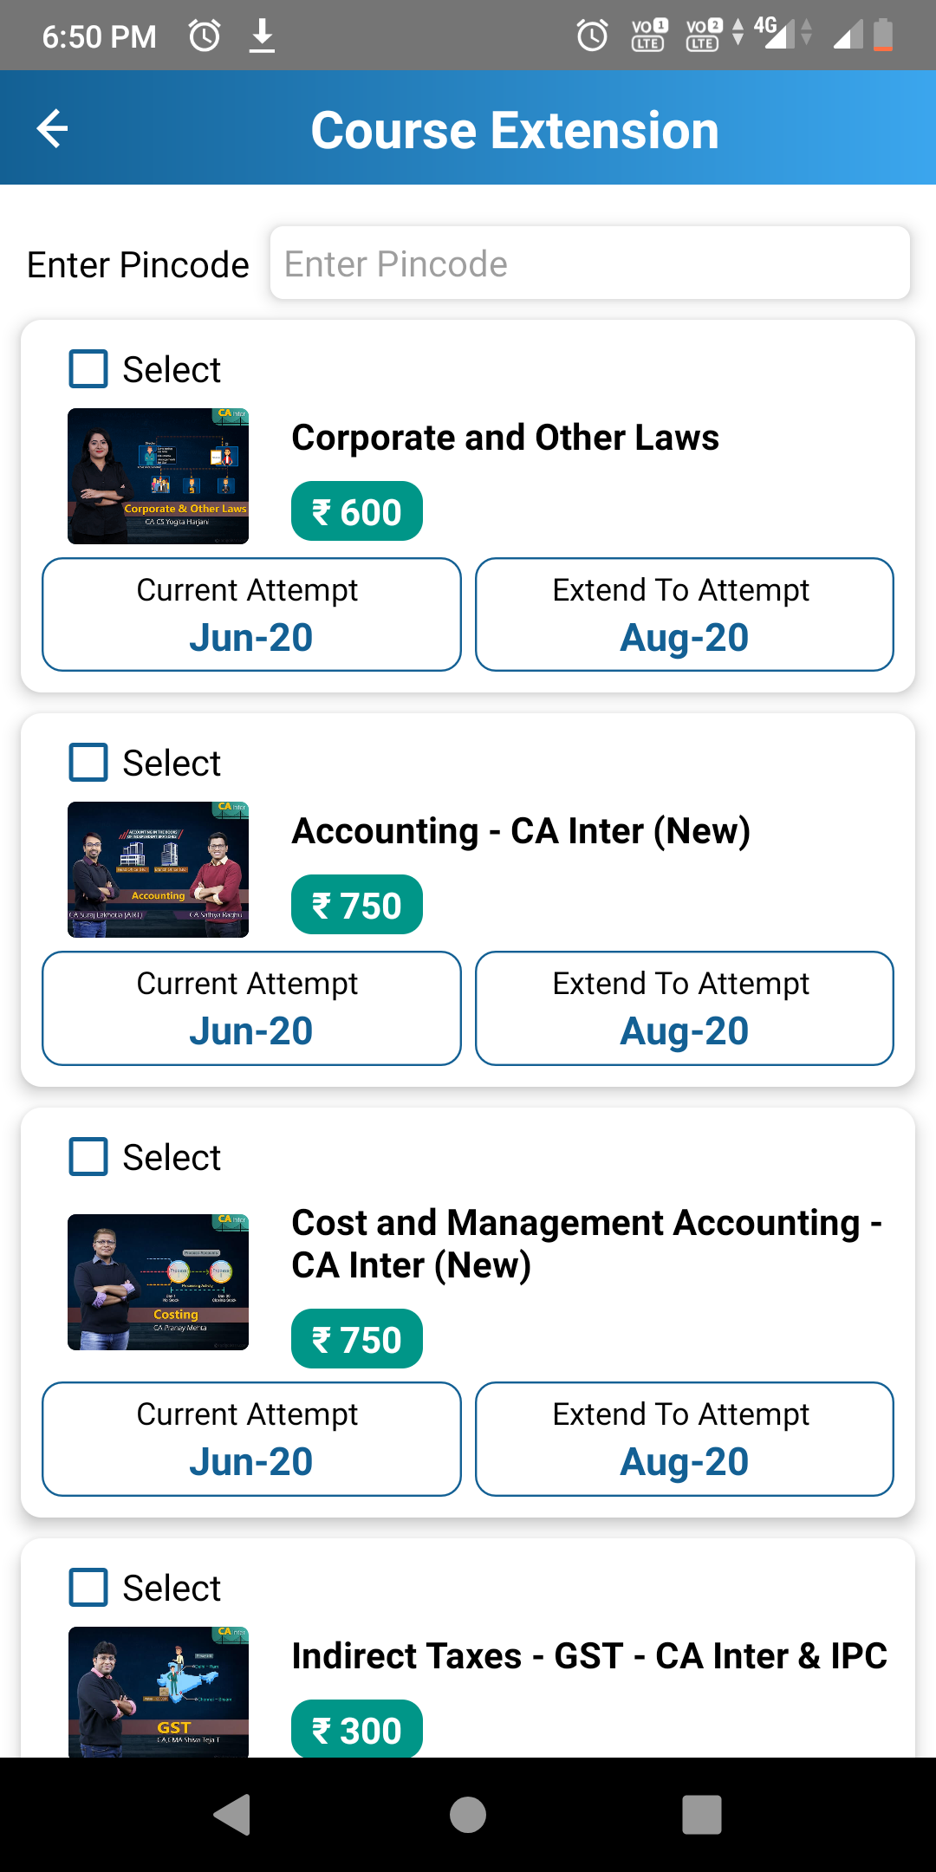The width and height of the screenshot is (936, 1872).
Task: Open Extend To Attempt for Corporate Laws
Action: click(684, 614)
